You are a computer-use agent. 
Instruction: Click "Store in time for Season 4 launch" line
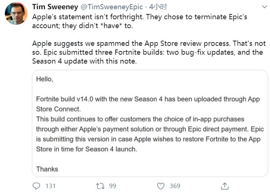click(x=86, y=149)
